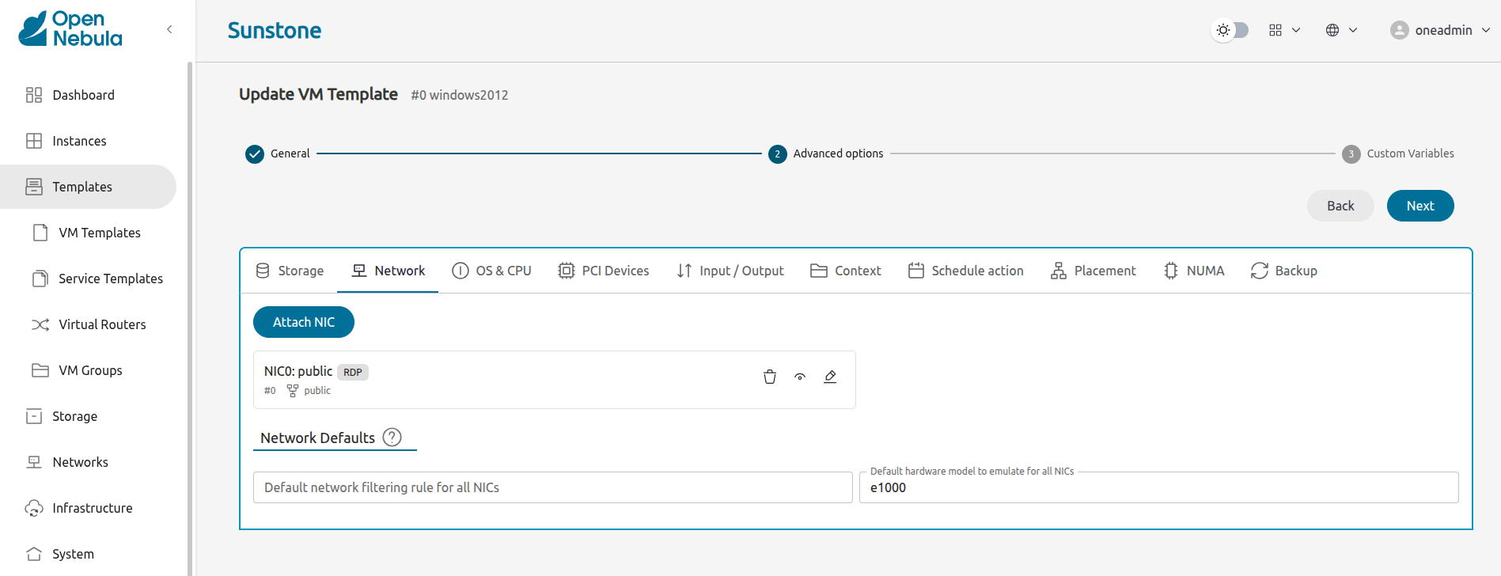Image resolution: width=1501 pixels, height=576 pixels.
Task: Open the view selector grid dropdown
Action: pyautogui.click(x=1284, y=30)
